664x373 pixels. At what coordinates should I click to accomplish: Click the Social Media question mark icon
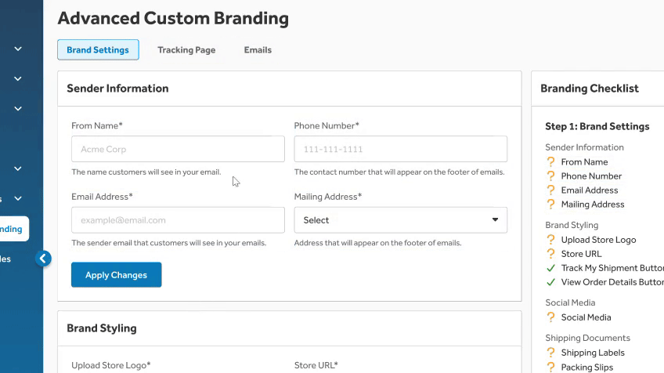pos(551,317)
